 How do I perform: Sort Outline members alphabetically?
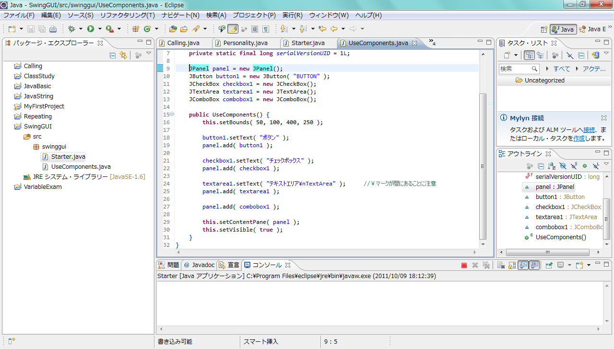pos(552,166)
